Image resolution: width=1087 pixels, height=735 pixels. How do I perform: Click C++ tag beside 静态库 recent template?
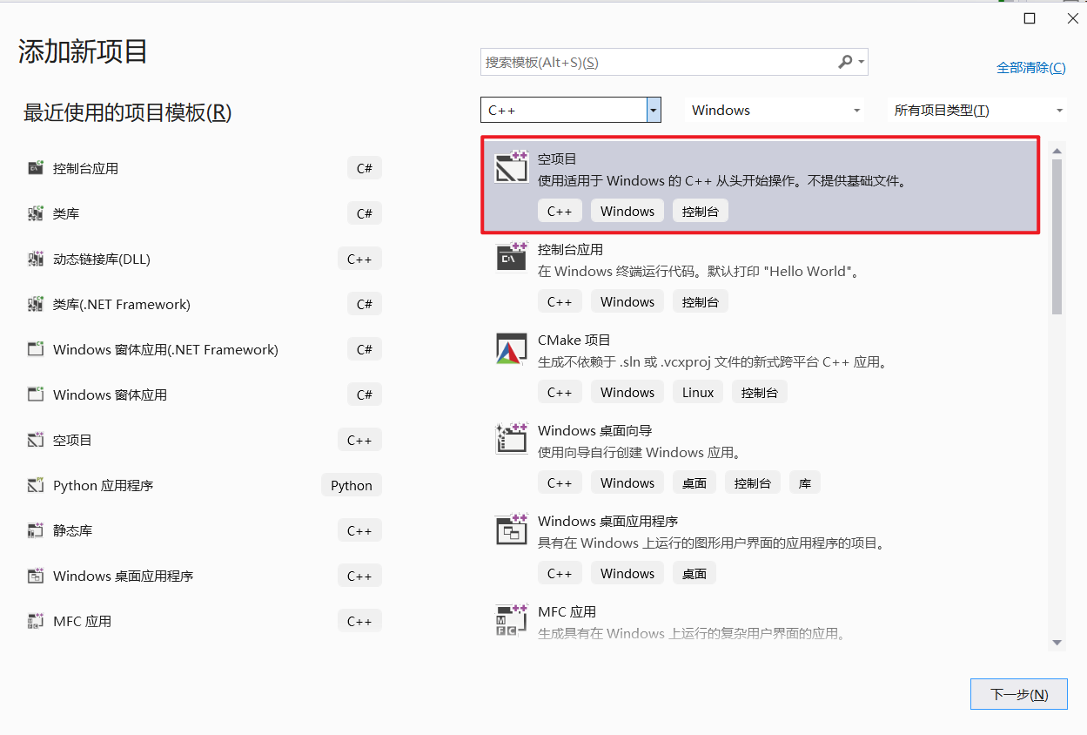[x=359, y=530]
